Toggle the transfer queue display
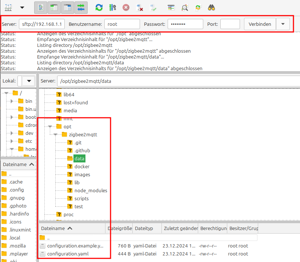The height and width of the screenshot is (262, 300). (81, 7)
